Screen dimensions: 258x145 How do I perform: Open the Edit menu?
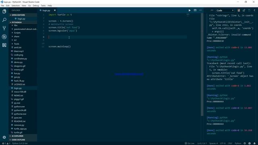tap(8, 6)
